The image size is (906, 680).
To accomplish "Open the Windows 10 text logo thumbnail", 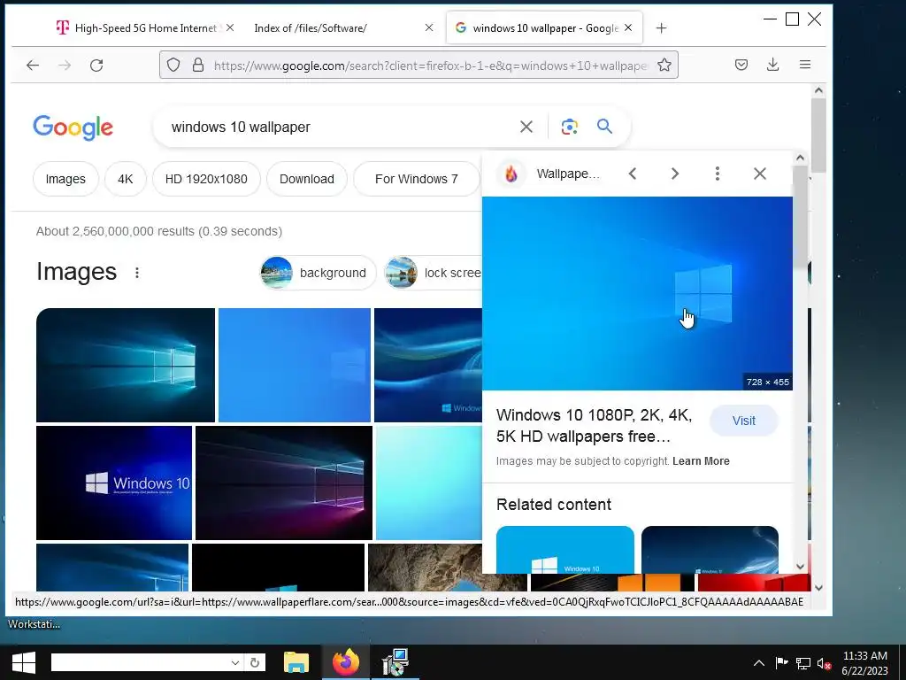I will pyautogui.click(x=114, y=483).
